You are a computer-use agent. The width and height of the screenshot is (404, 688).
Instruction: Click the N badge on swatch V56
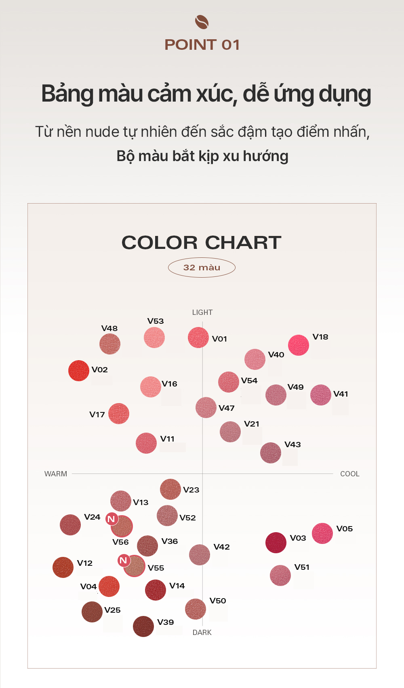(x=112, y=519)
